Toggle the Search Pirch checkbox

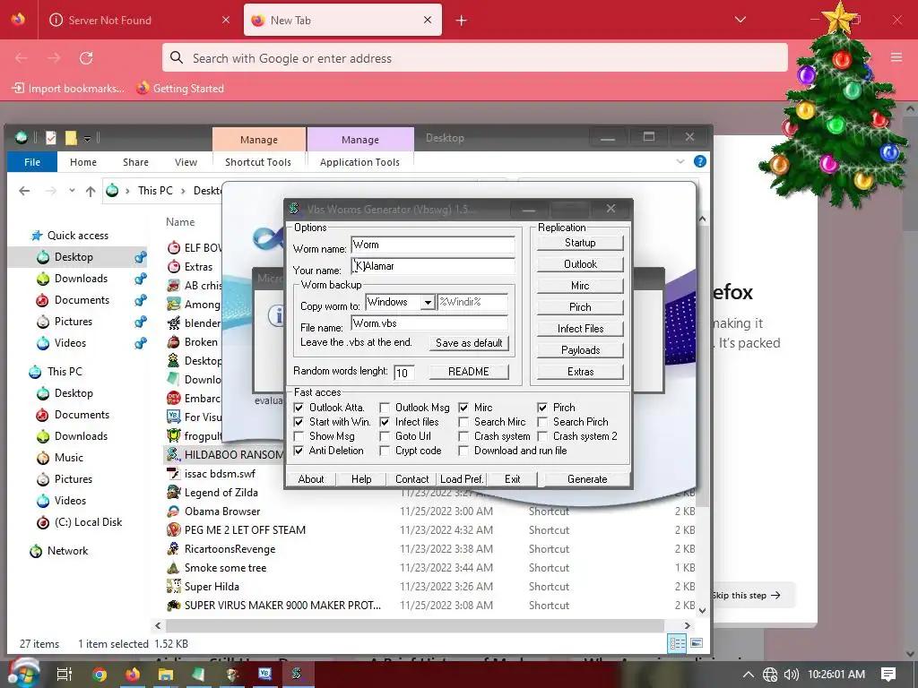[542, 422]
